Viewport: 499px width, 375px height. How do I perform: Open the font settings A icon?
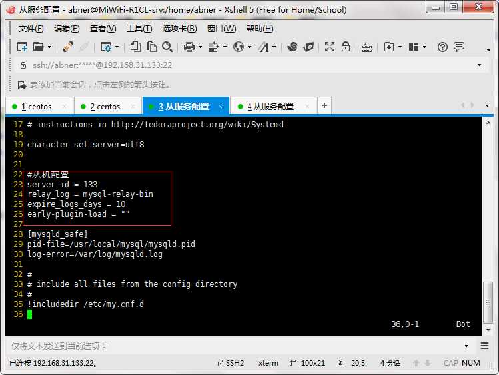click(264, 47)
